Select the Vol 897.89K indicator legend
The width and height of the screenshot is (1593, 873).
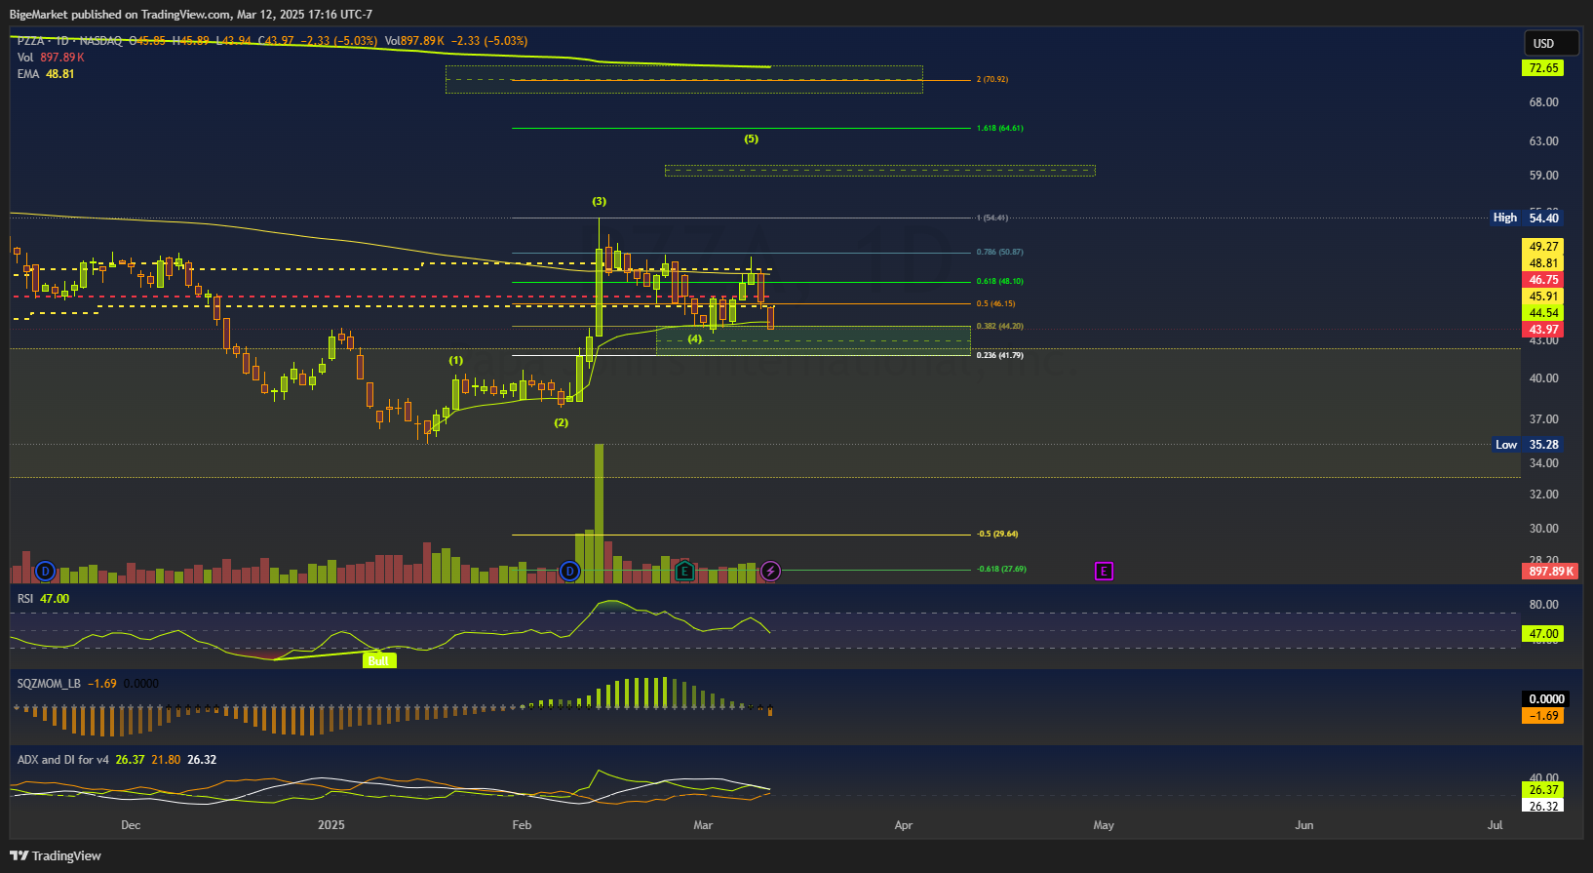click(x=51, y=58)
